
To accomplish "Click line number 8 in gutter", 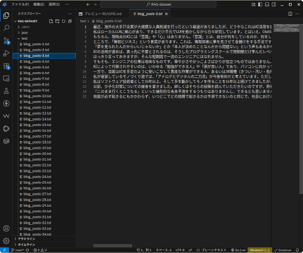I will point(85,62).
